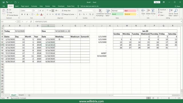Switch to Page Break Preview in status bar

pyautogui.click(x=158, y=98)
